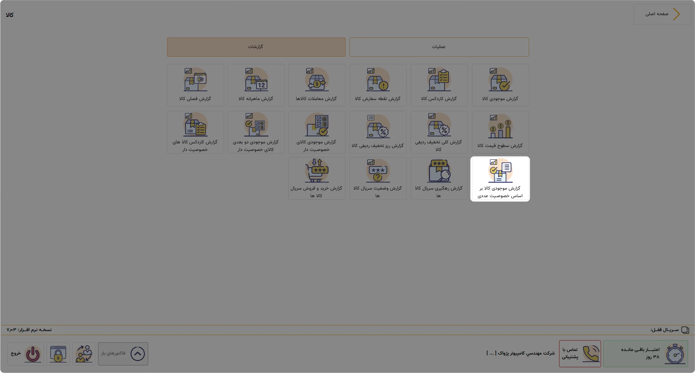The height and width of the screenshot is (373, 695).
Task: Select highlighted گزارش موجودی بر اساس خصوصیت عددی
Action: tap(500, 179)
